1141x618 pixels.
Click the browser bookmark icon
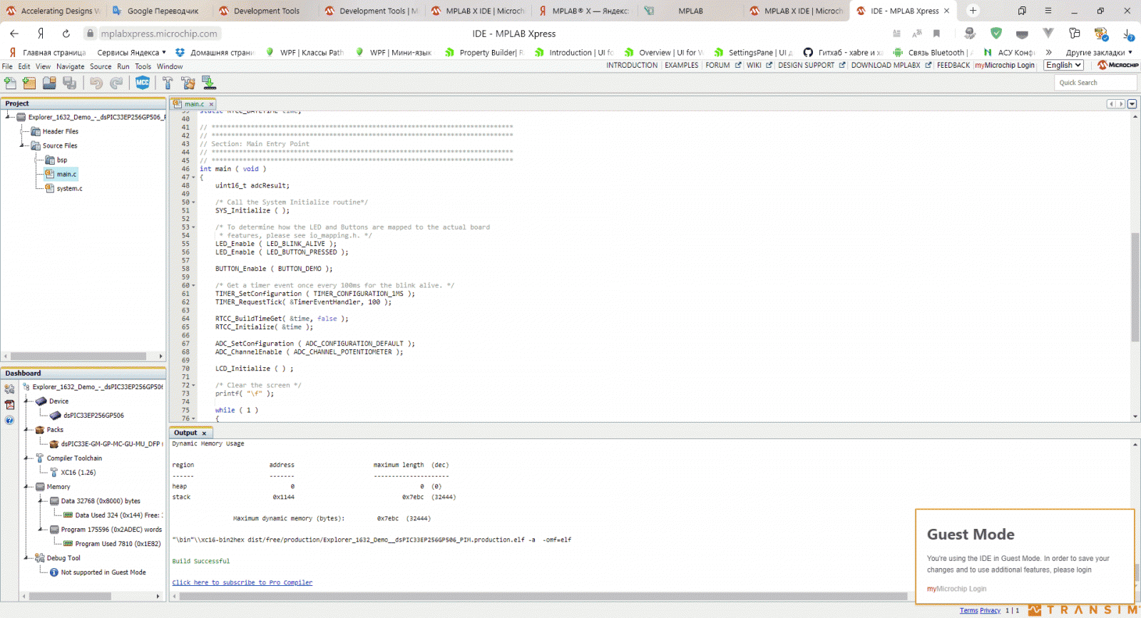point(937,34)
